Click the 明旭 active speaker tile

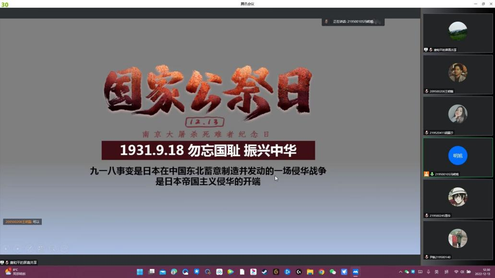pyautogui.click(x=458, y=157)
